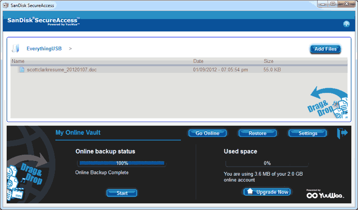358x210 pixels.
Task: Click the Used space heading
Action: click(241, 151)
